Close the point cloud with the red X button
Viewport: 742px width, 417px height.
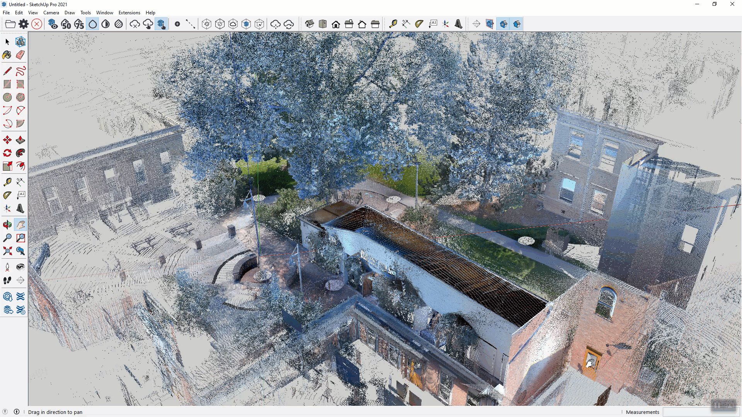[37, 24]
